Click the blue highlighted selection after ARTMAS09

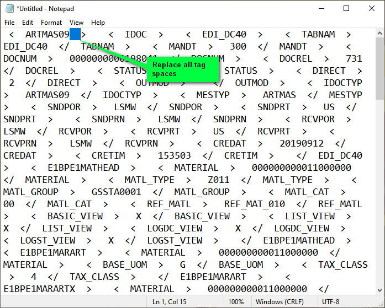pos(75,34)
